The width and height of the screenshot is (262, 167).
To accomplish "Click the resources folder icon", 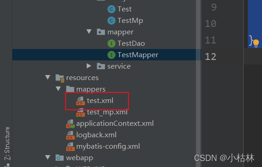I will coord(60,78).
